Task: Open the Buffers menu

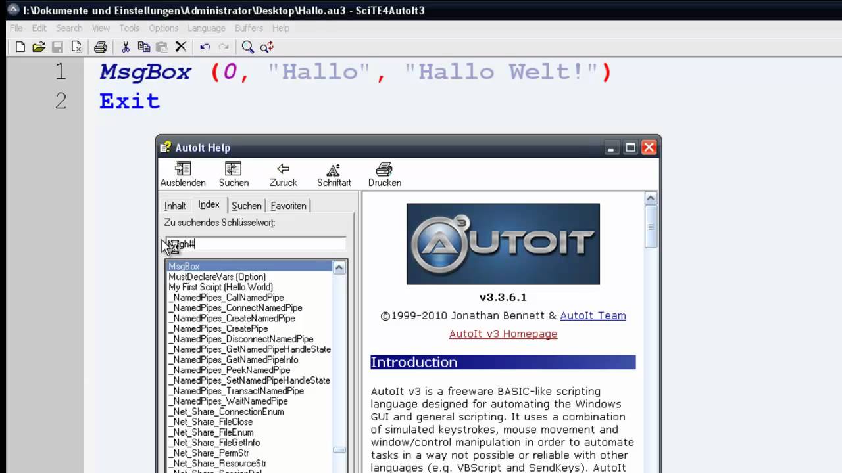Action: pyautogui.click(x=249, y=28)
